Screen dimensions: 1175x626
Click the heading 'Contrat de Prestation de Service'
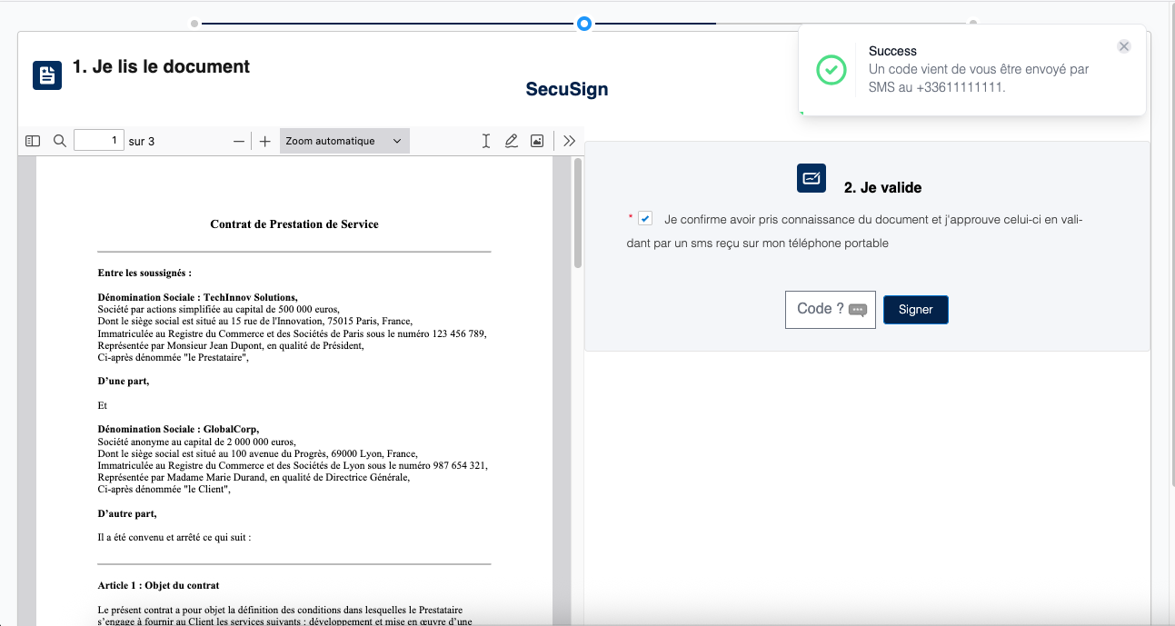[294, 224]
